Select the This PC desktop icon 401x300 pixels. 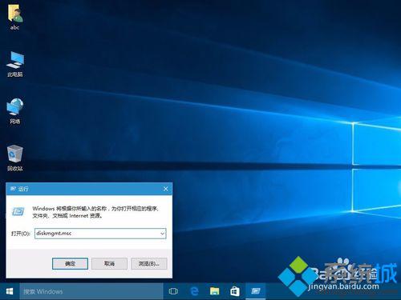tap(15, 64)
